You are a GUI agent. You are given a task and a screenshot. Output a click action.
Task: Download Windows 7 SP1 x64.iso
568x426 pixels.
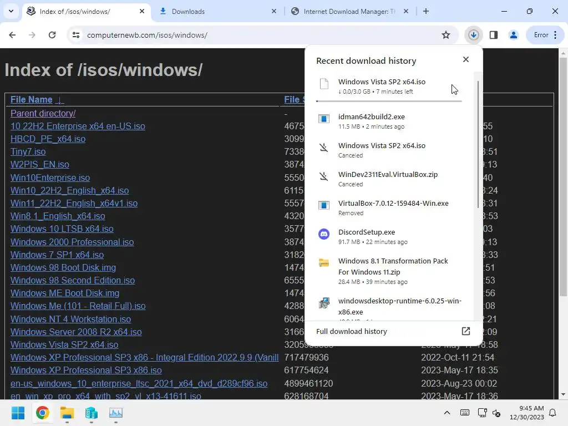tap(57, 255)
